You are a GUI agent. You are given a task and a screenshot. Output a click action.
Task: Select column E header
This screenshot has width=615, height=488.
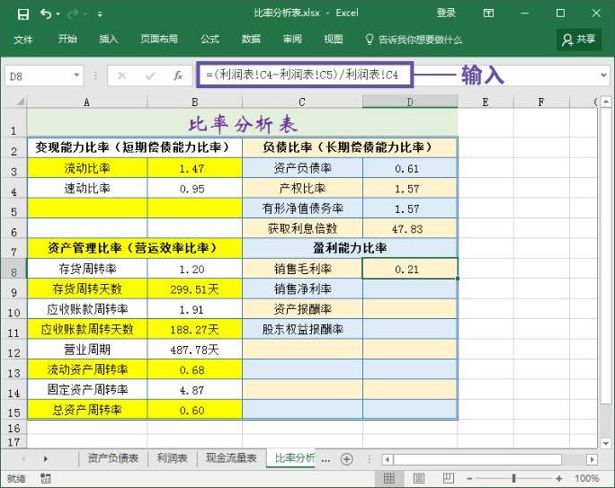[x=486, y=102]
